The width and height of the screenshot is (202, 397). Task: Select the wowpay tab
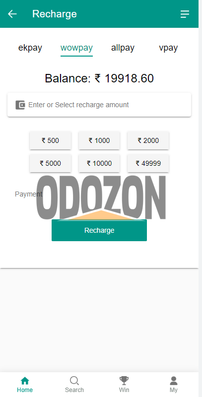(76, 48)
